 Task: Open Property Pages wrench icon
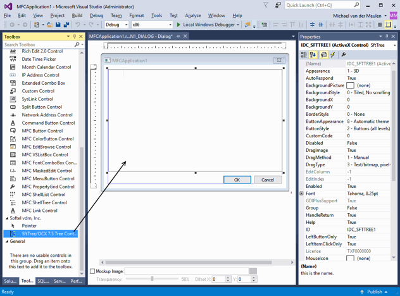(x=344, y=54)
